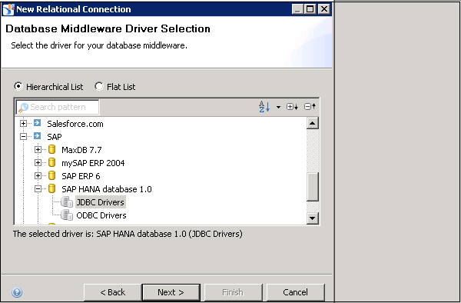
Task: Select JDBC Drivers under SAP HANA
Action: point(100,202)
